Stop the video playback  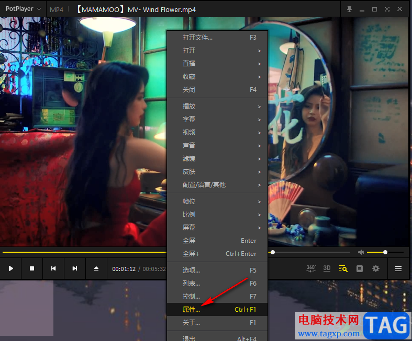pyautogui.click(x=32, y=268)
